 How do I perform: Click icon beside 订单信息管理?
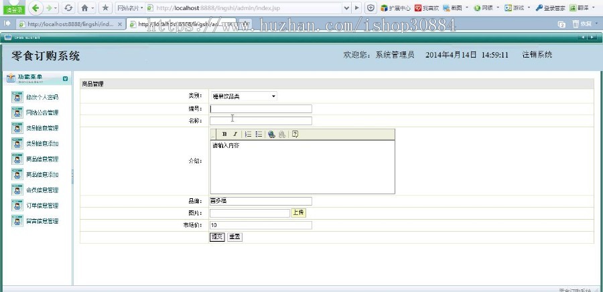17,206
